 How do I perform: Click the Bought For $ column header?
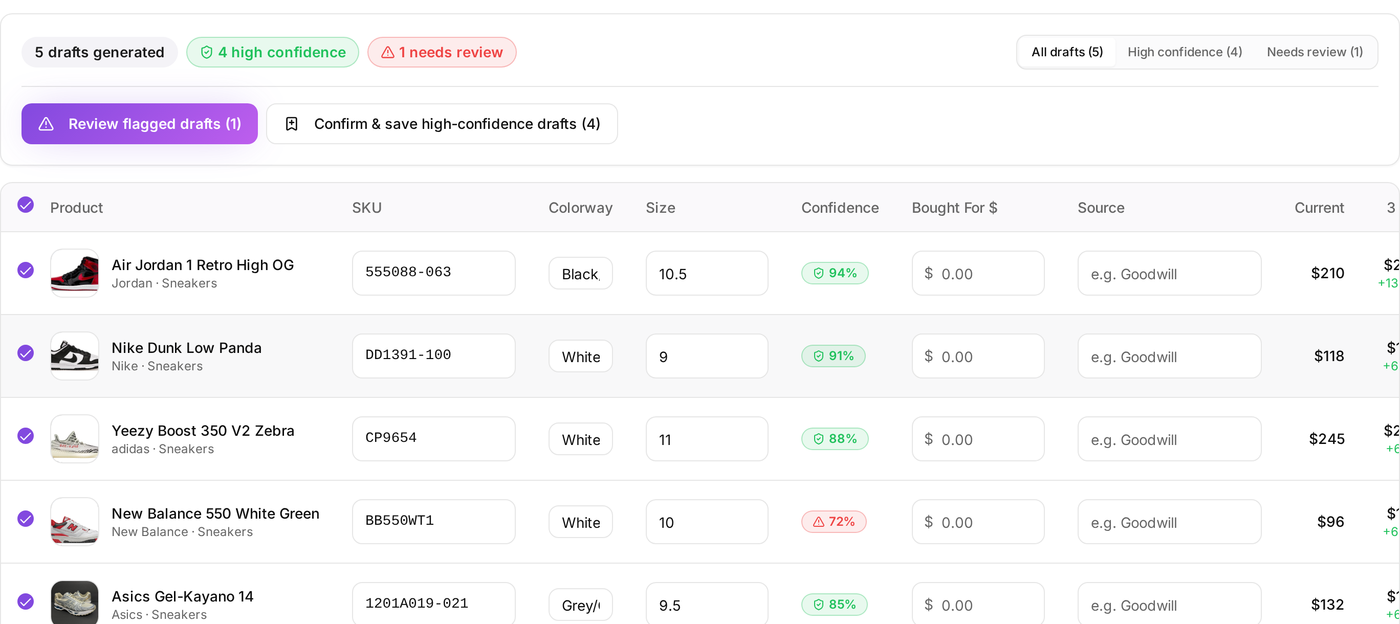tap(954, 208)
